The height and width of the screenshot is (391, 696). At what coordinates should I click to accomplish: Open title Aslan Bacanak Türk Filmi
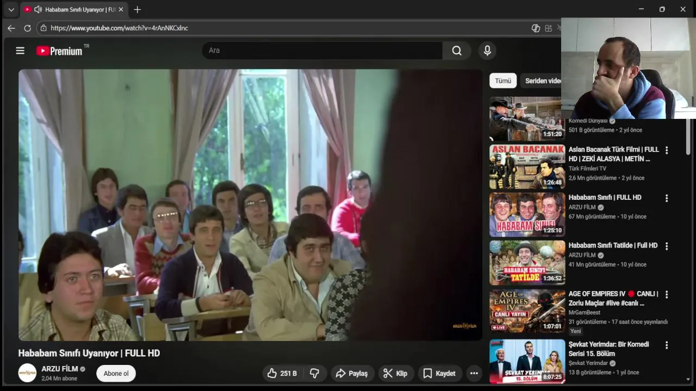pos(613,154)
